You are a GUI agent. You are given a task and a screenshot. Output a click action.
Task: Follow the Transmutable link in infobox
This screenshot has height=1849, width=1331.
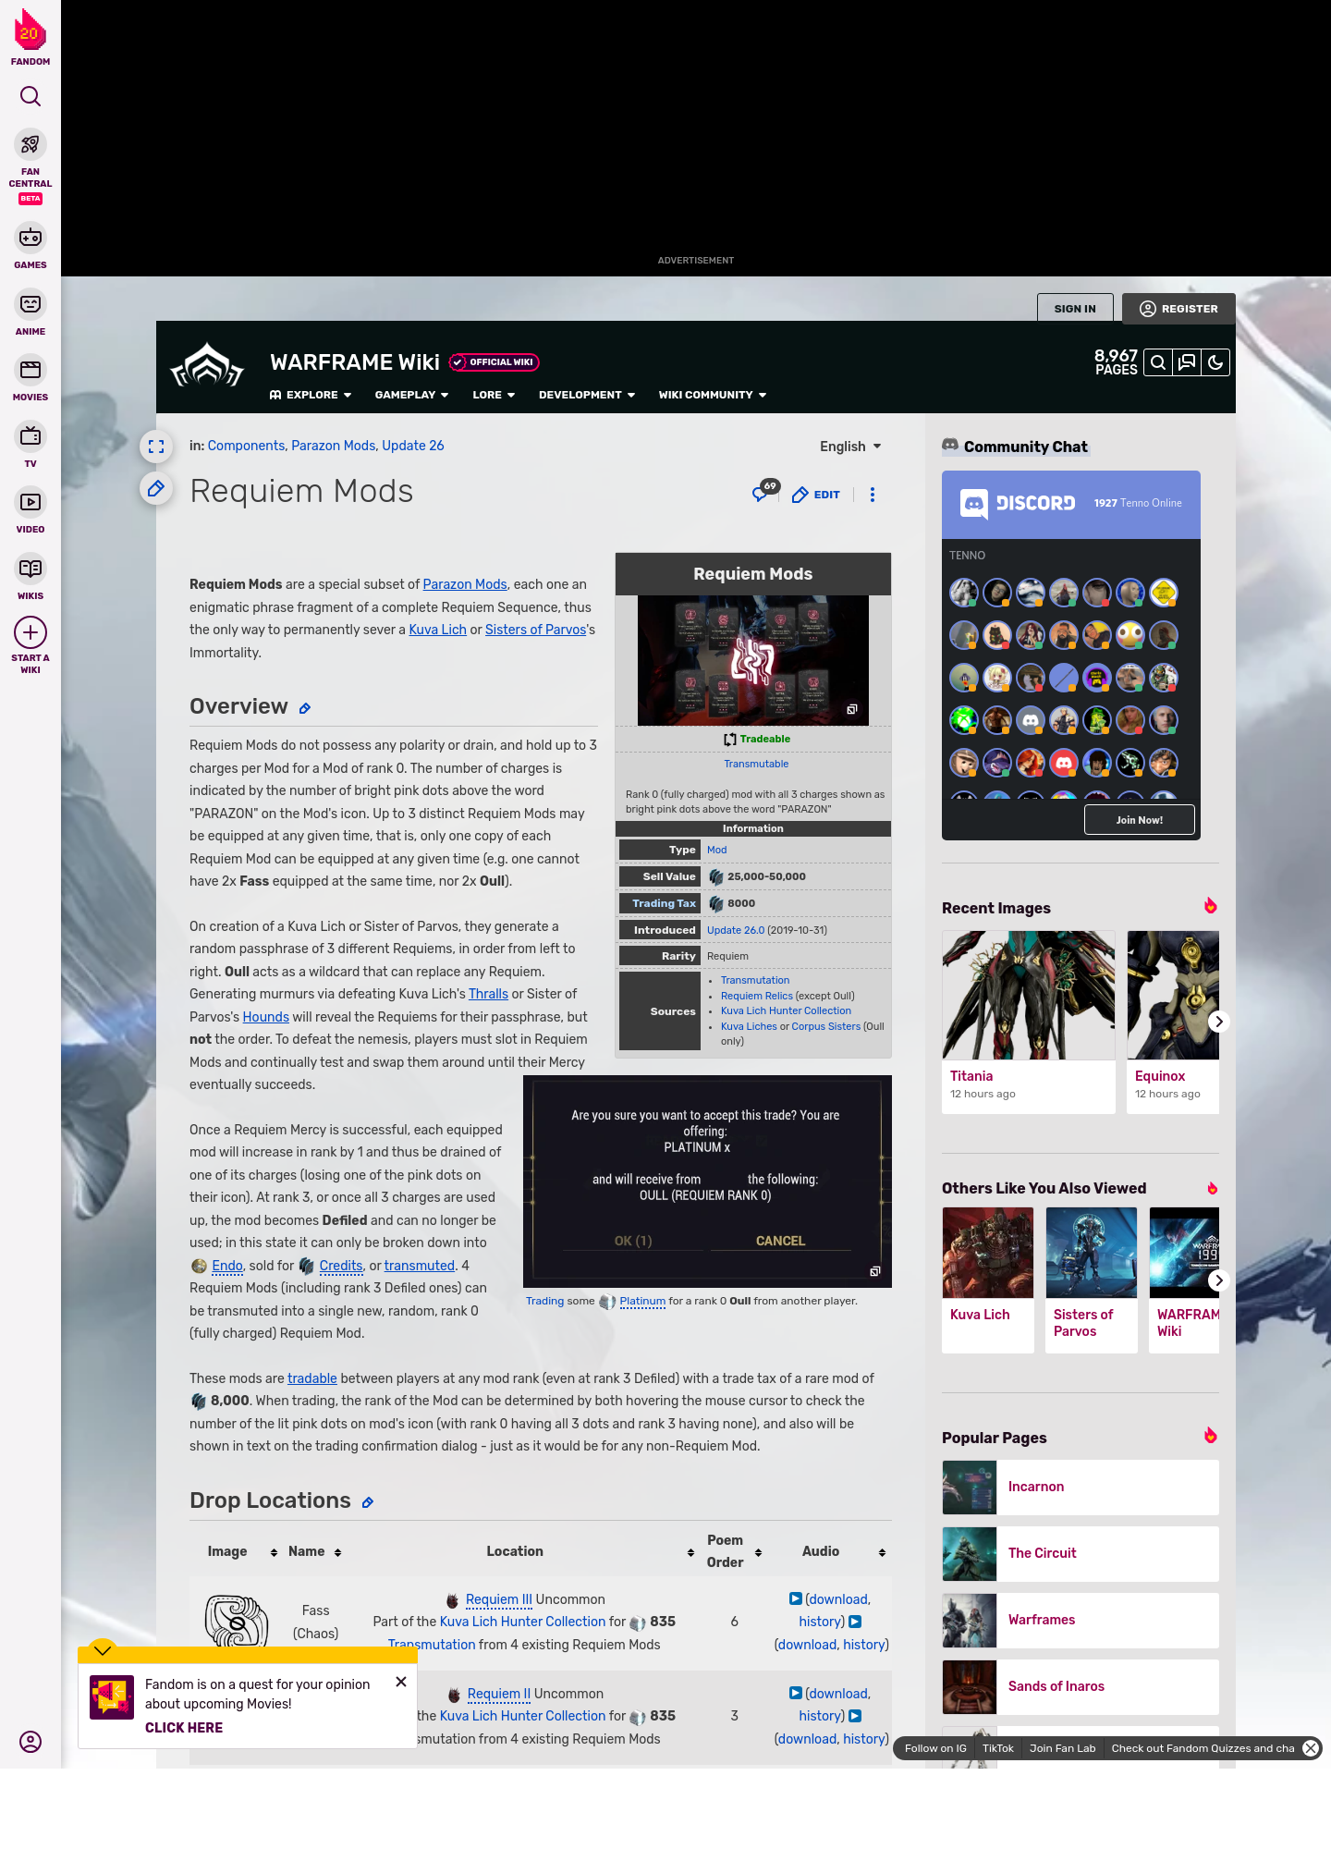tap(756, 764)
